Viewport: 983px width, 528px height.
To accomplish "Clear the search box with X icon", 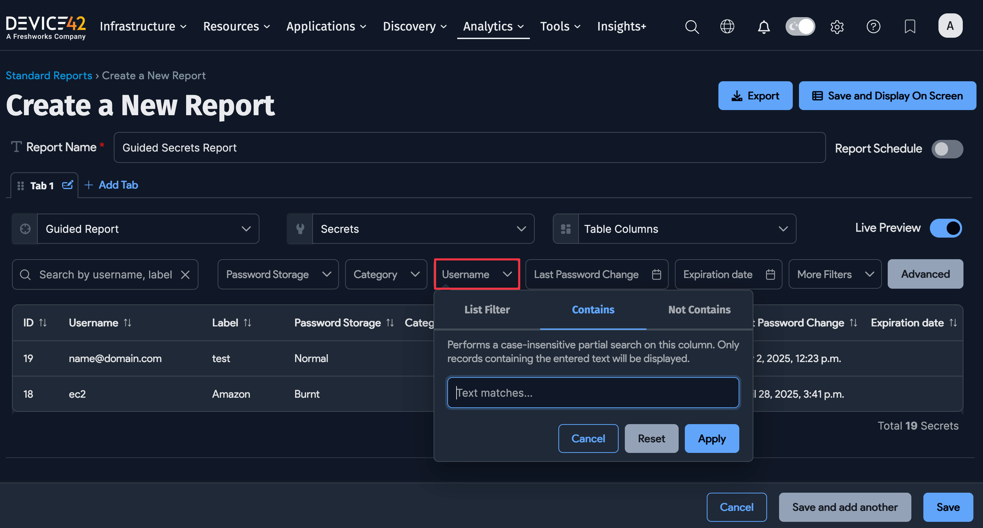I will pos(185,275).
